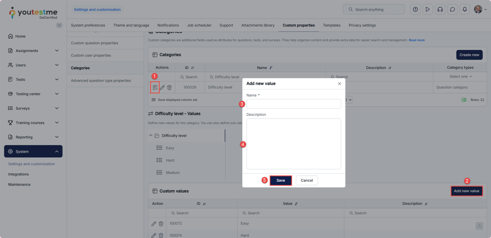
Task: Click Cancel in the Add new value dialog
Action: tap(307, 181)
